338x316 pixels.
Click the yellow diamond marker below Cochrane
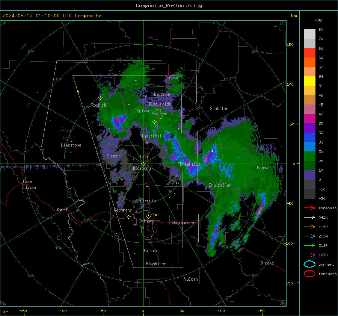[129, 217]
